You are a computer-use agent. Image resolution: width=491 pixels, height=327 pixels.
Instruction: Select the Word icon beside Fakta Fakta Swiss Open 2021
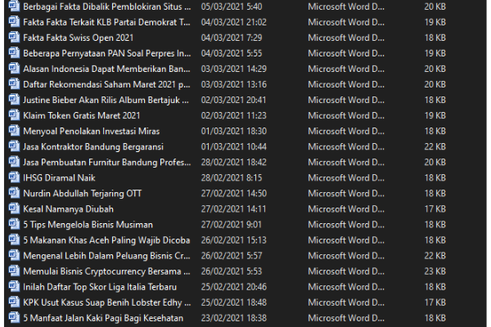14,37
